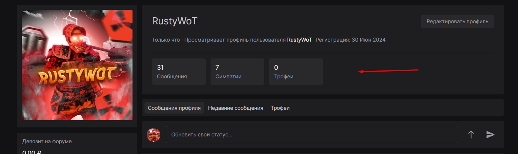Select the Трофеи tab
The image size is (518, 154).
pyautogui.click(x=280, y=108)
